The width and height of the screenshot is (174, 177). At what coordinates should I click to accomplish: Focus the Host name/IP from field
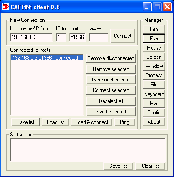pos(31,37)
